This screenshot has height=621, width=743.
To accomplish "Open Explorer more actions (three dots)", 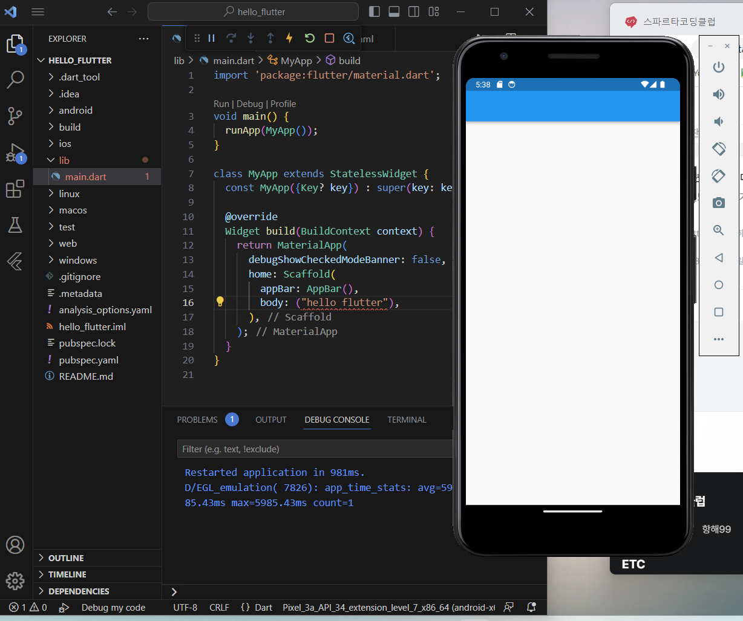I will pyautogui.click(x=143, y=39).
